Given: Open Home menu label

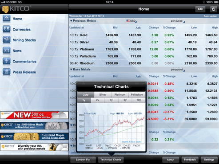Looking at the screenshot, I should pos(17,19).
